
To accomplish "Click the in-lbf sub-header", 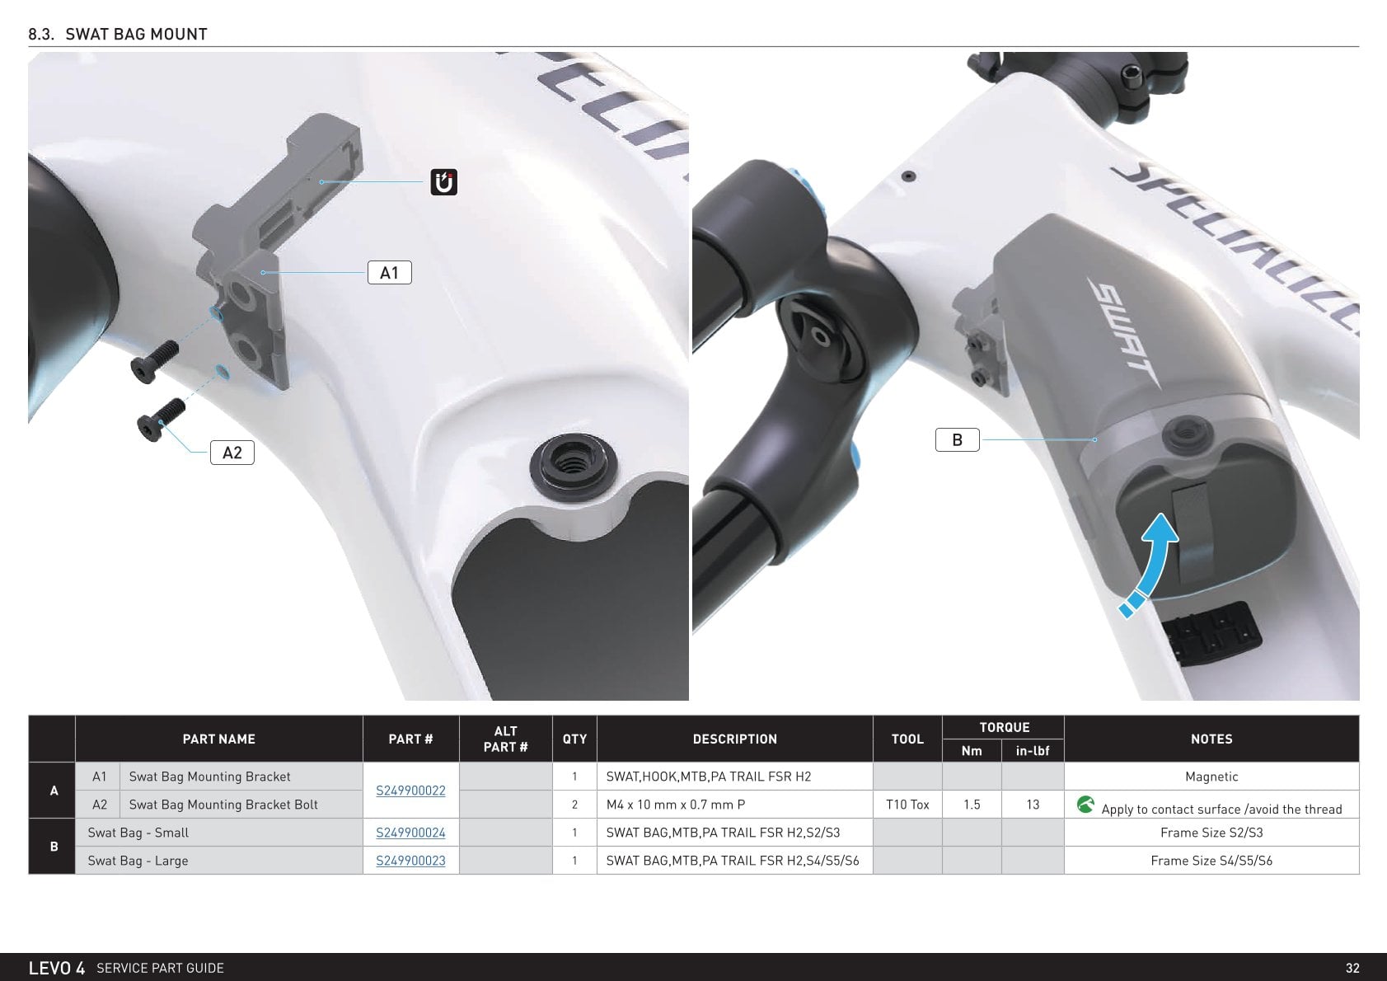I will pyautogui.click(x=1033, y=751).
